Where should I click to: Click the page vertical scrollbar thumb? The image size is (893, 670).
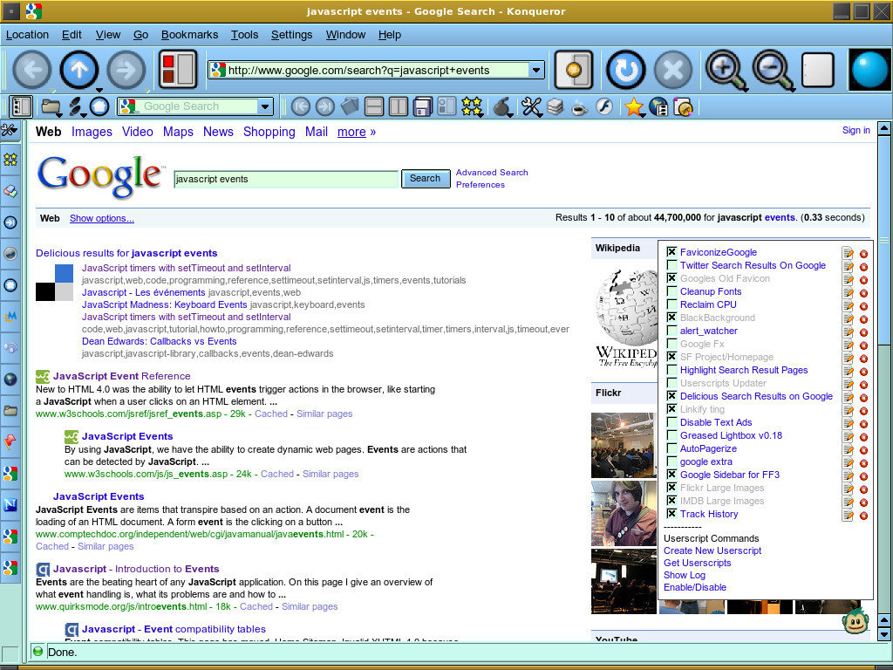pyautogui.click(x=884, y=243)
